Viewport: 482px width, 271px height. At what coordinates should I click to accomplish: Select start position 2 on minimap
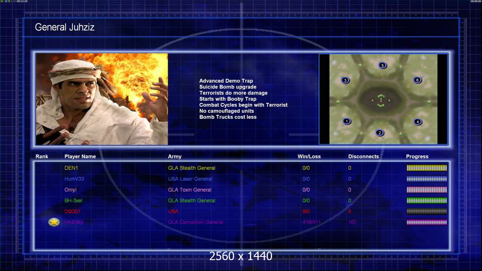tap(380, 133)
